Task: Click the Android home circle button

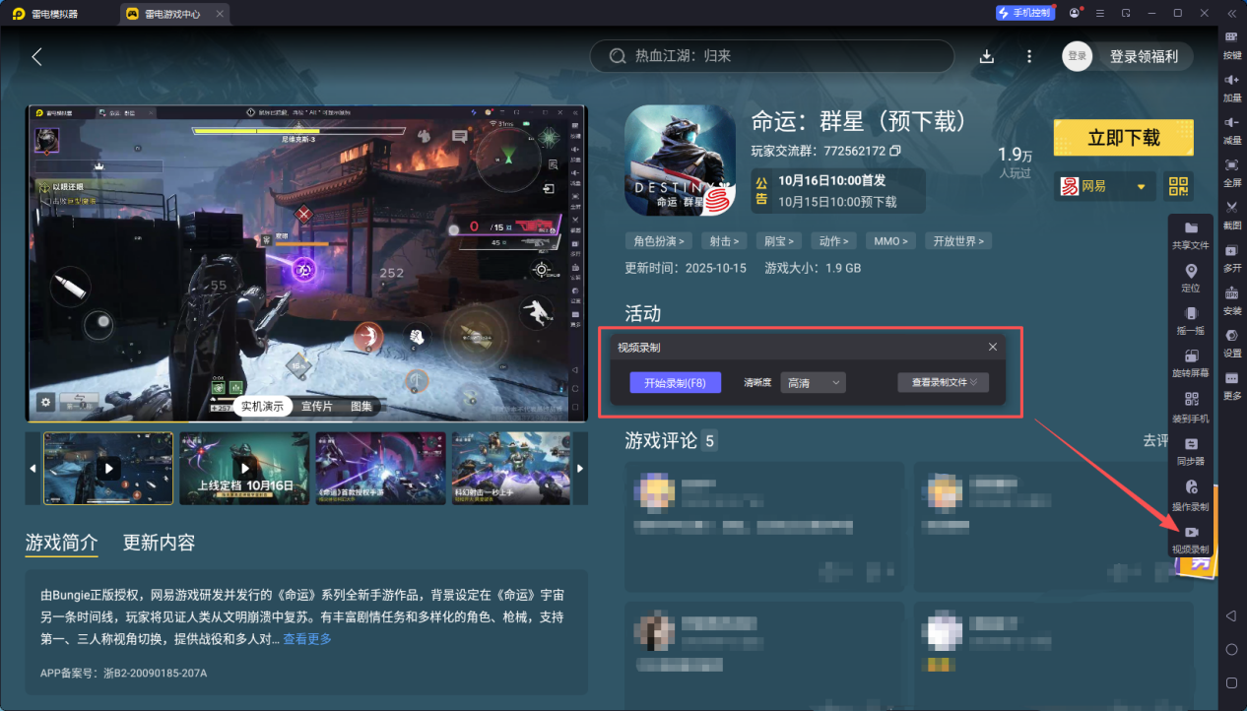Action: (x=1231, y=649)
